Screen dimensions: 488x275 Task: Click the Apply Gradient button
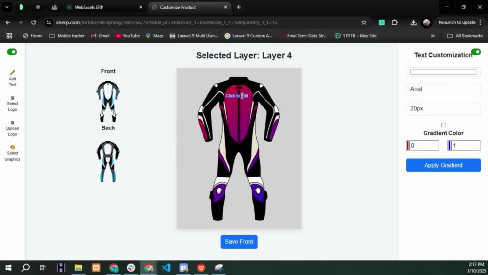443,165
